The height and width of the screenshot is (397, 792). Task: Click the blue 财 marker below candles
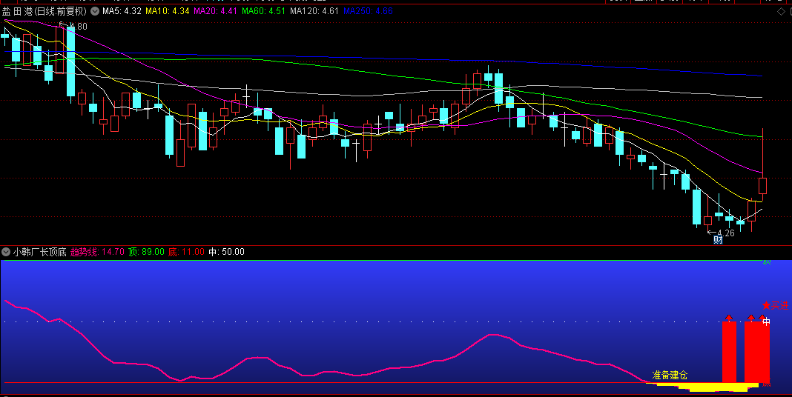coord(717,239)
